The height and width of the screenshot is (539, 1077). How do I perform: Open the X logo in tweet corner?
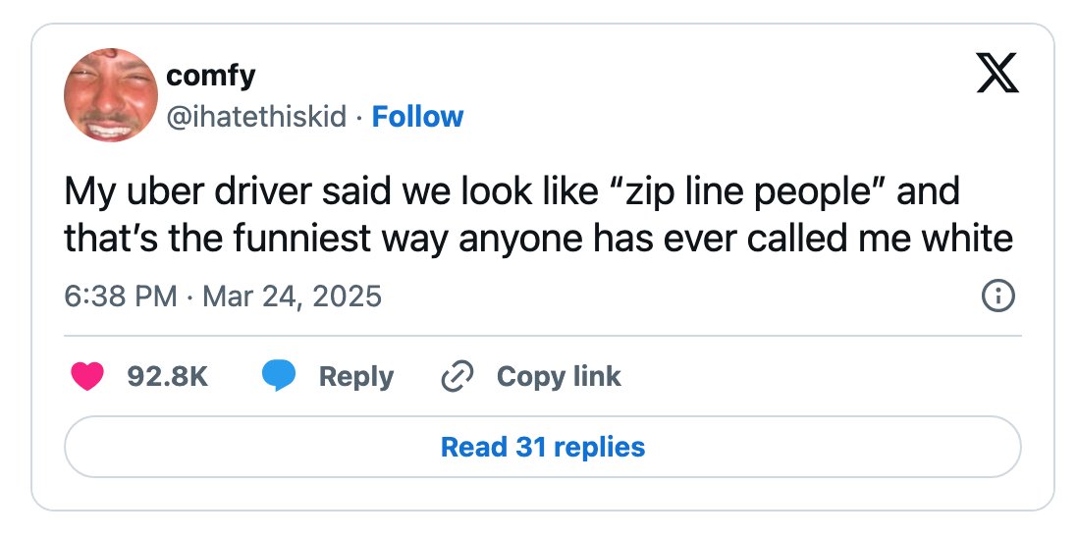(998, 73)
